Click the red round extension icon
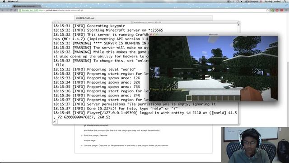Screen dimensions: 289x163 point(277,10)
